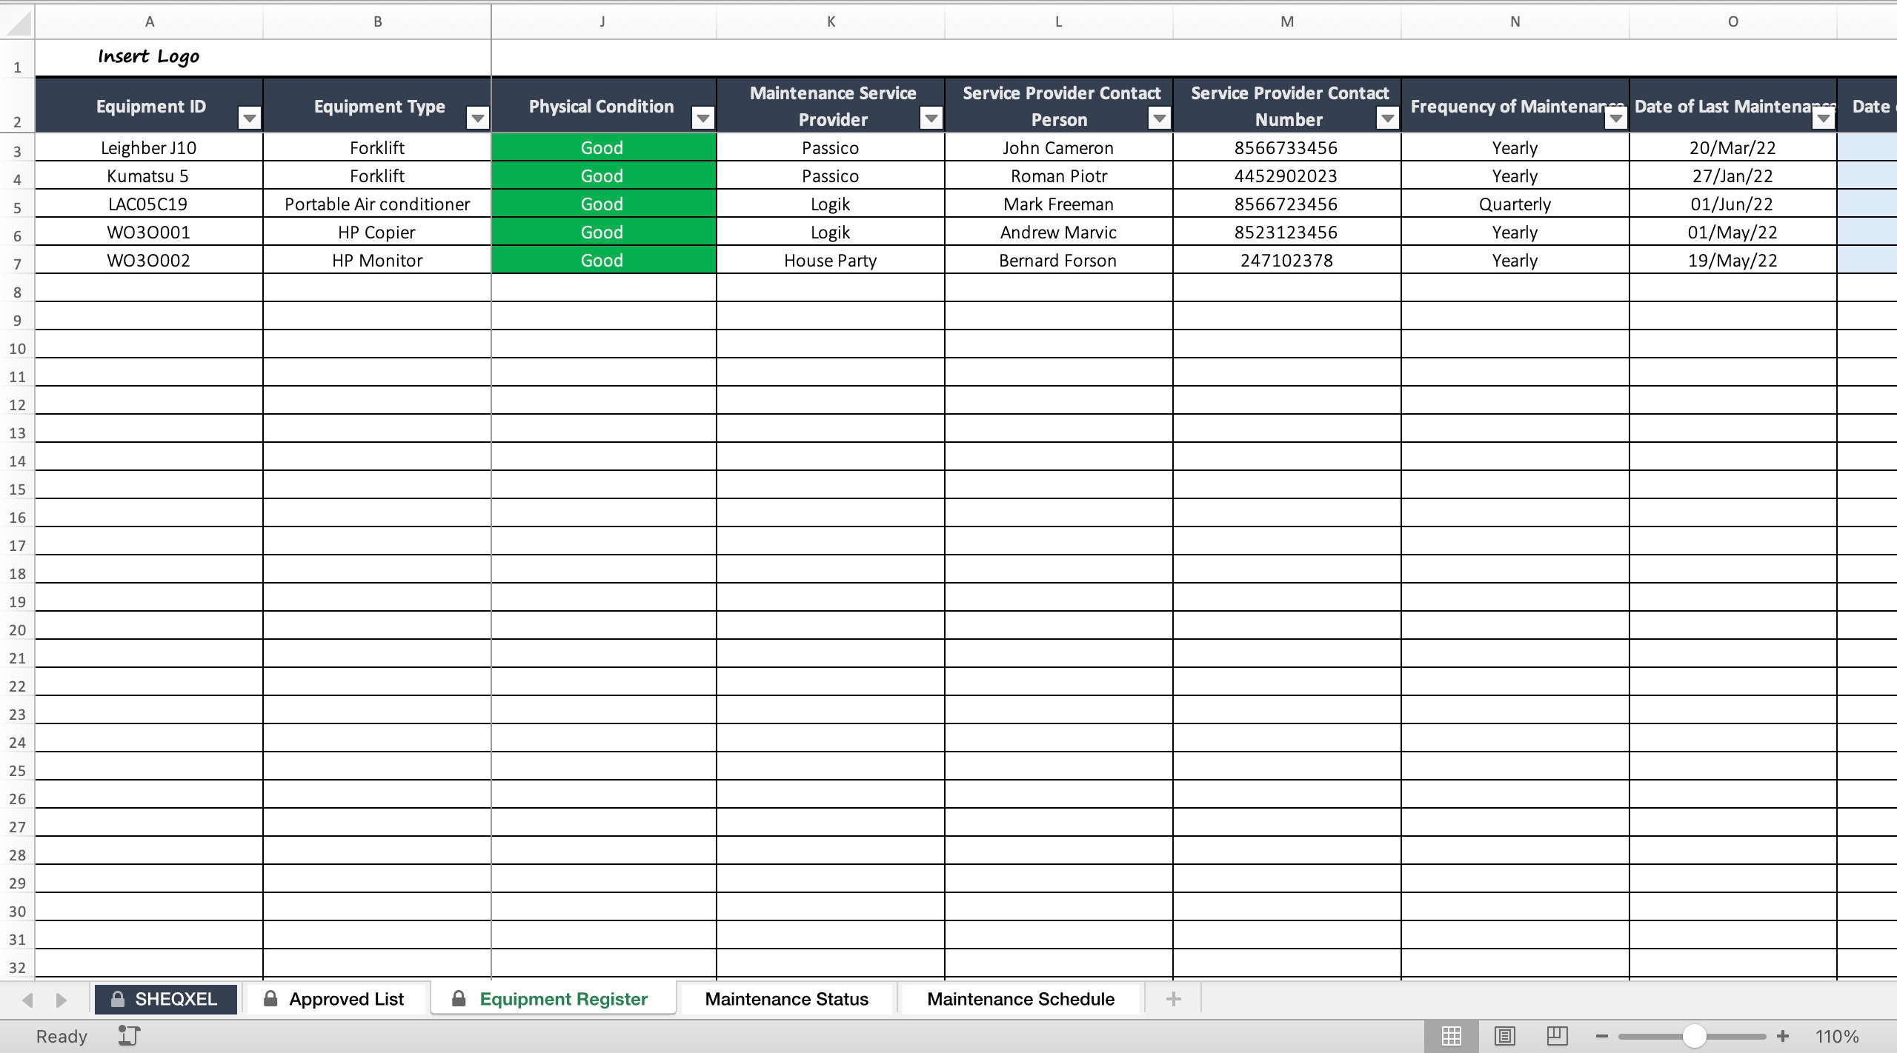Open the Approved List sheet
Screen dimensions: 1897x1053
pos(345,998)
